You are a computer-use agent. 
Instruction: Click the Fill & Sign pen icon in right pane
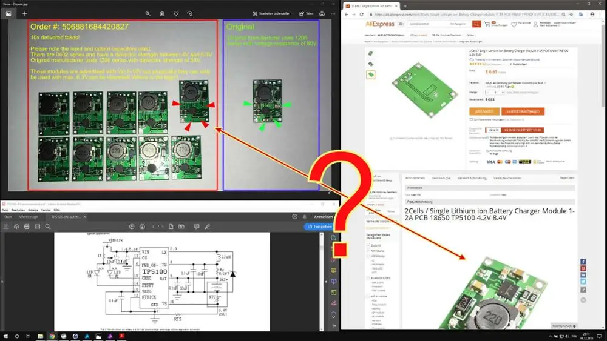click(334, 303)
